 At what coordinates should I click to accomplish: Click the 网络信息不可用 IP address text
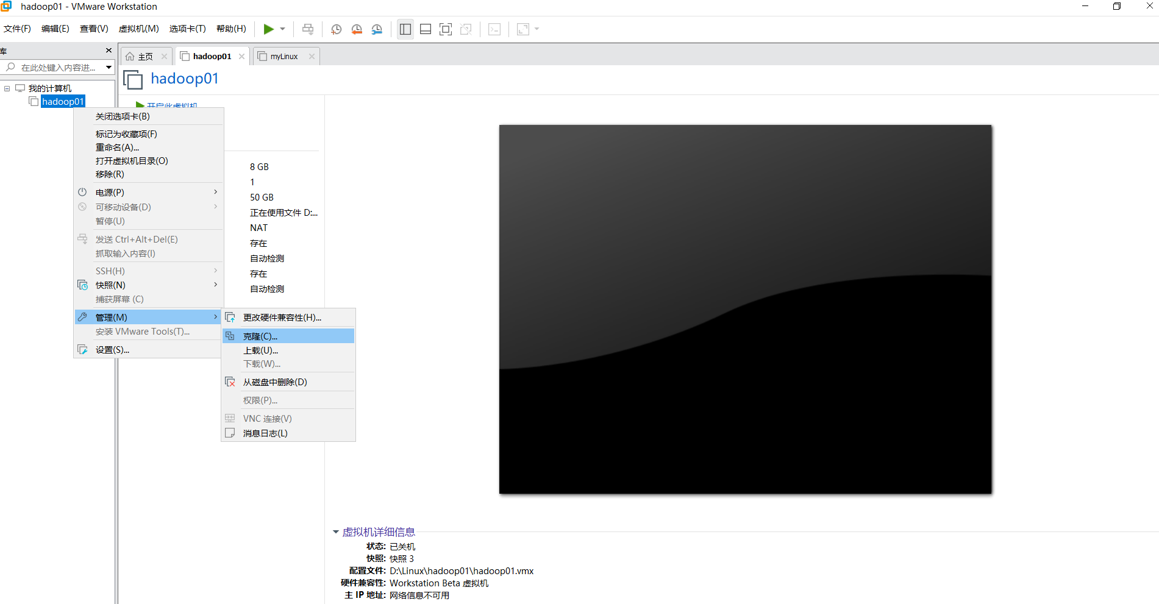pyautogui.click(x=419, y=595)
